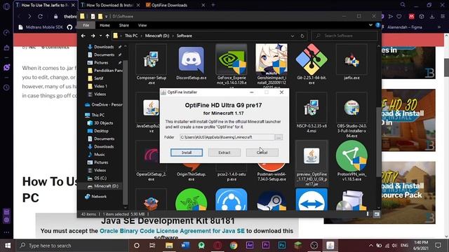This screenshot has width=449, height=252.
Task: Open Music in navigation pane
Action: [100, 155]
